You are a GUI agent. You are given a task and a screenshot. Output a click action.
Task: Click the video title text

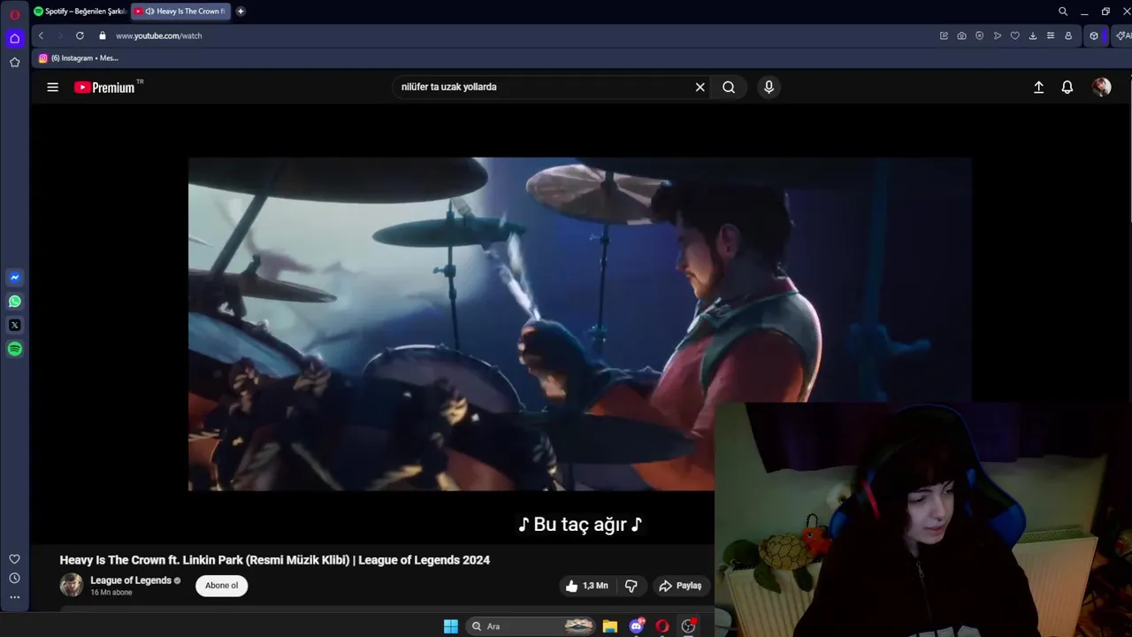[x=274, y=560]
